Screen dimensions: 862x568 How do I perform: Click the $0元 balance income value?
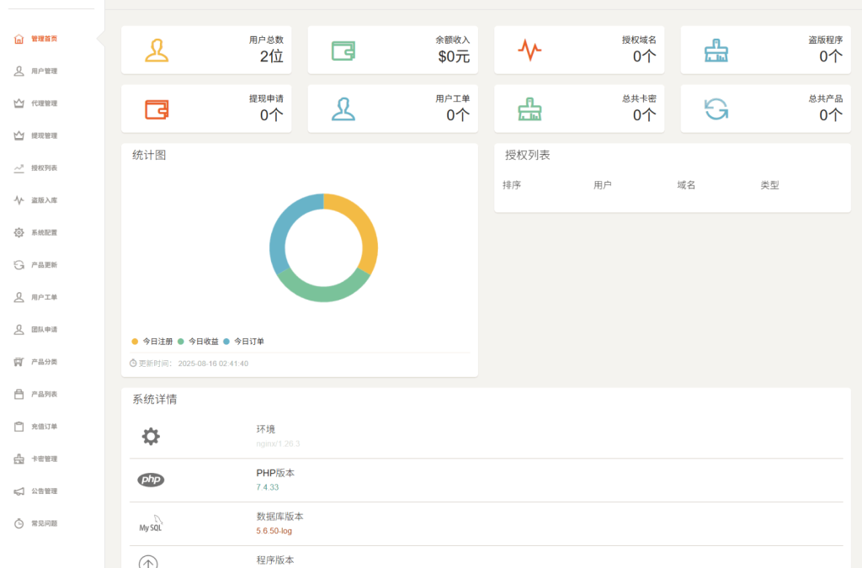click(454, 56)
